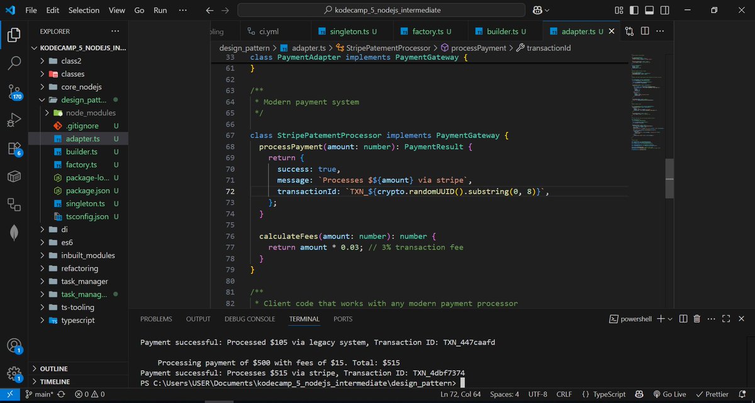Image resolution: width=755 pixels, height=403 pixels.
Task: Open the Run menu
Action: (x=160, y=10)
